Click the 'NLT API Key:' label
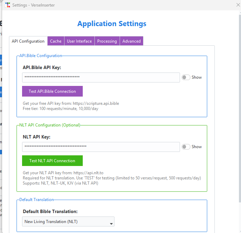241x233 pixels. click(37, 137)
